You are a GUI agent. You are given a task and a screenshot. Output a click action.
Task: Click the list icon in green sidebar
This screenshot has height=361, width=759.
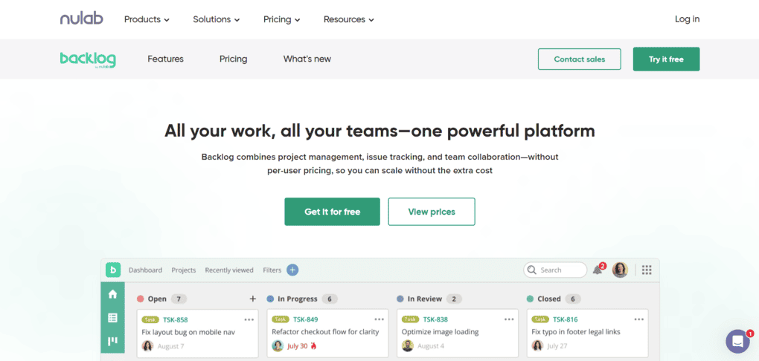tap(112, 318)
